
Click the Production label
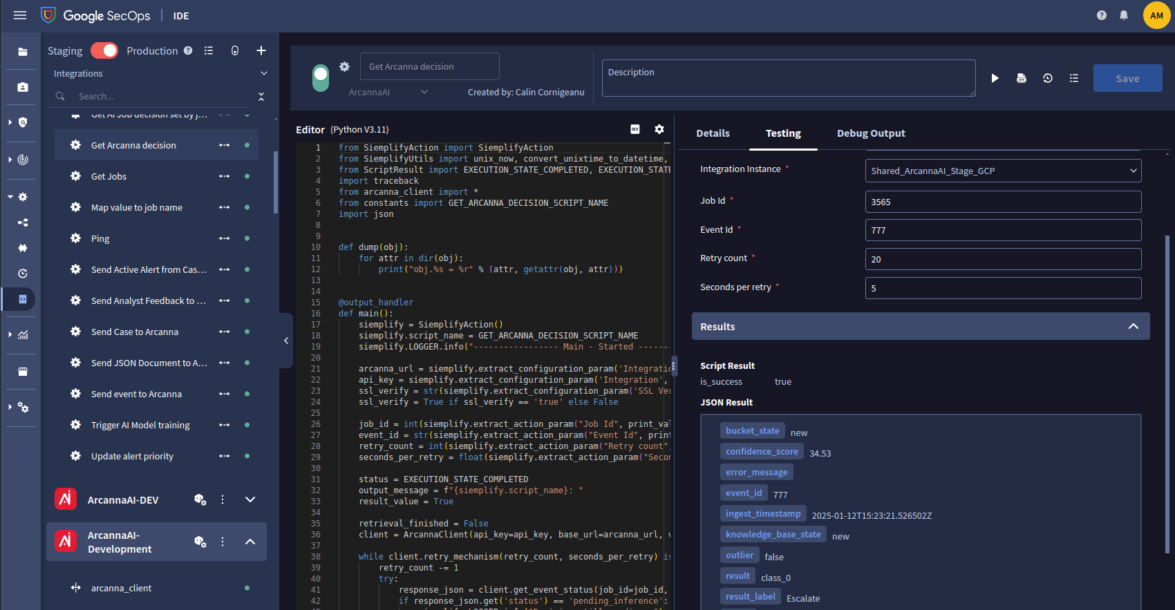[152, 50]
